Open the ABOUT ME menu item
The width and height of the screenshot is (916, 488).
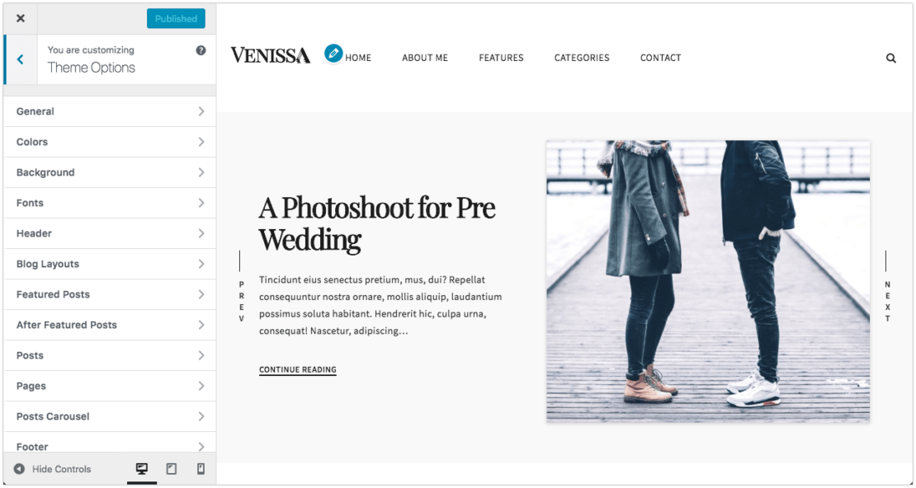[x=425, y=58]
